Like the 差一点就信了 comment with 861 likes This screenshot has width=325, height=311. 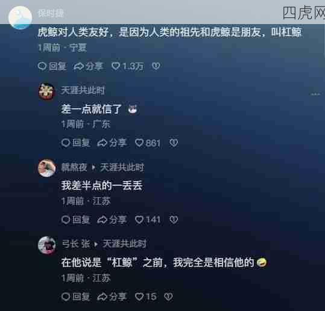pyautogui.click(x=148, y=143)
